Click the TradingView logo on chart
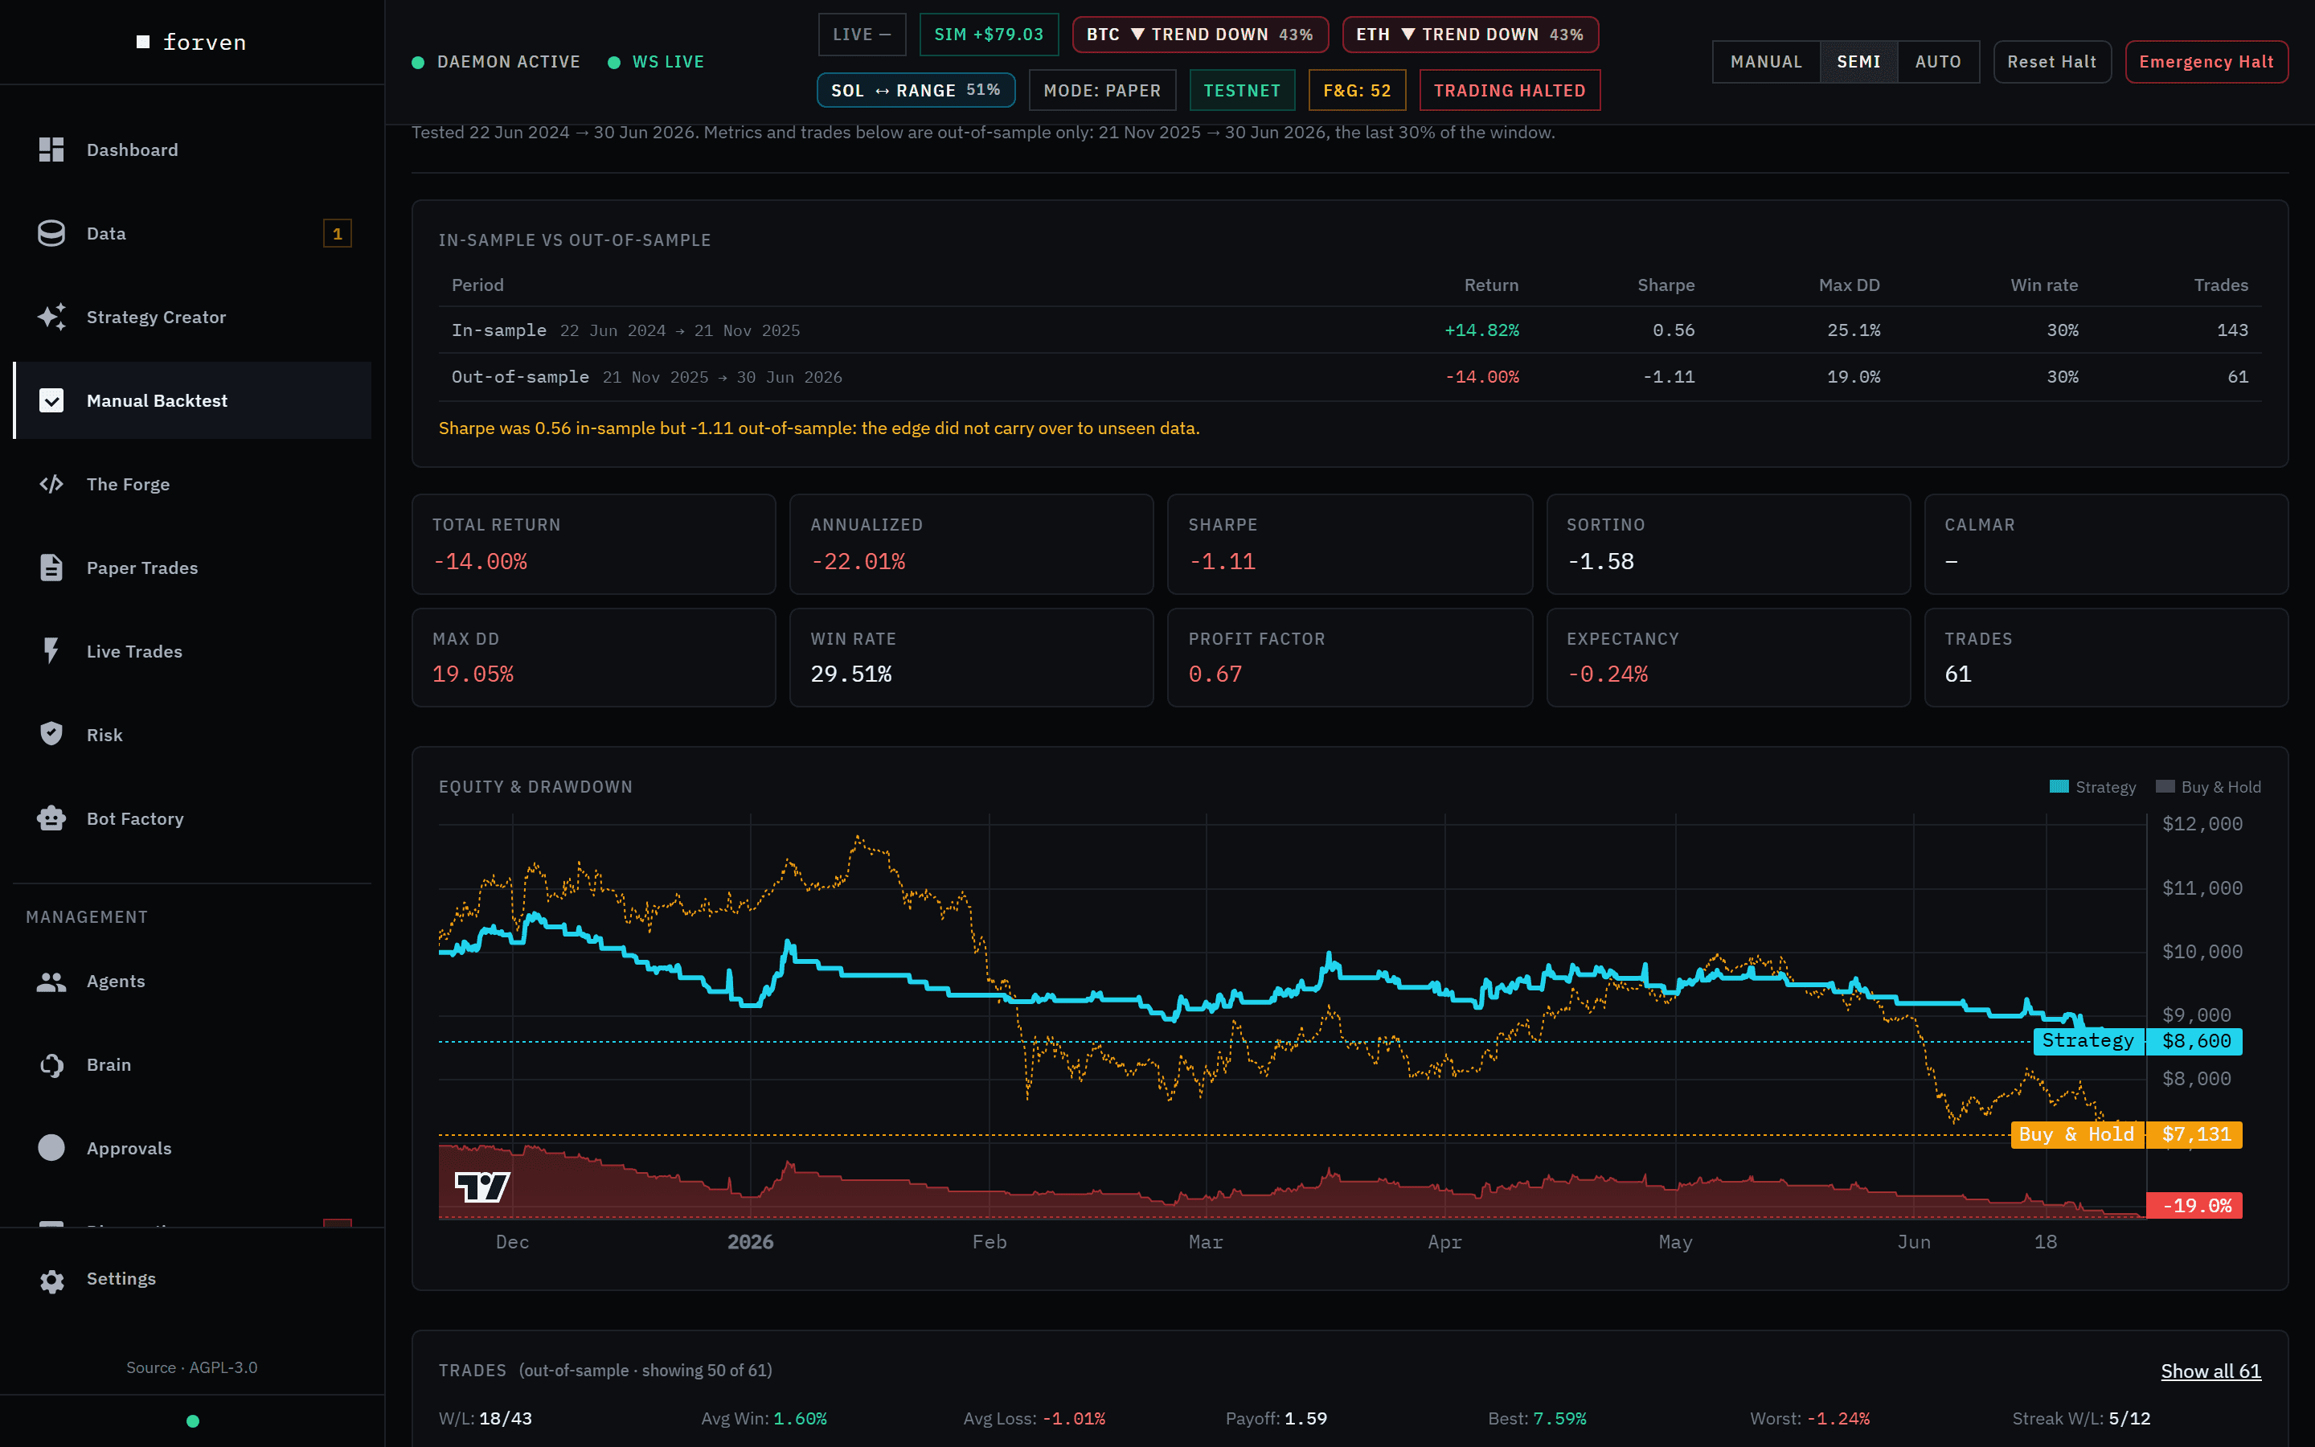 482,1187
